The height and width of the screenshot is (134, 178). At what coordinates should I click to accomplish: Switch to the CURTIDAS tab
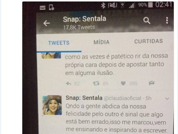click(x=148, y=41)
